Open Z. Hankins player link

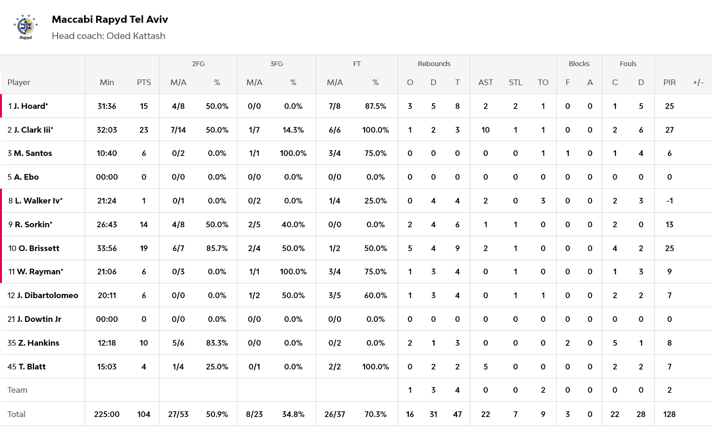click(x=39, y=343)
